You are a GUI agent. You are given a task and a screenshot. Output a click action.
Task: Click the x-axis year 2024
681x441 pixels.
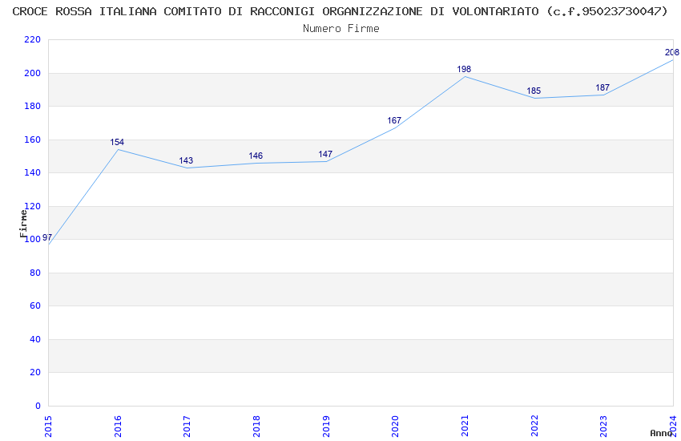coord(673,427)
